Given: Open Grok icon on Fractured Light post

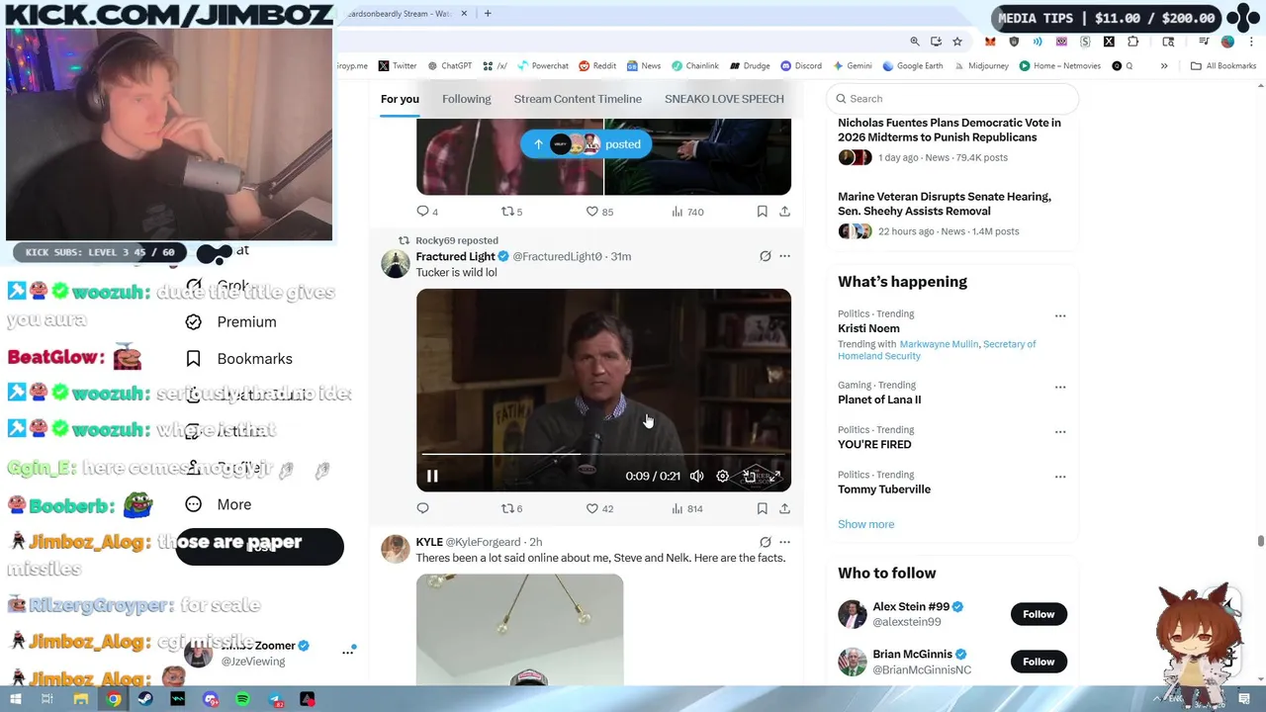Looking at the screenshot, I should coord(765,256).
